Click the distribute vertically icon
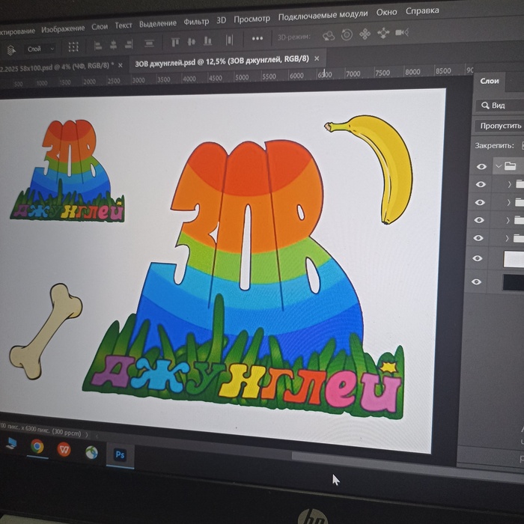This screenshot has width=524, height=524. [x=149, y=43]
